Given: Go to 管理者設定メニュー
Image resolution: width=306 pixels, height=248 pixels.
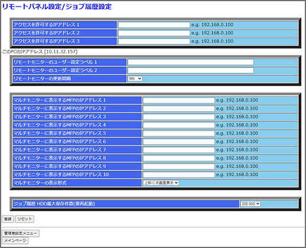Looking at the screenshot, I should [21, 233].
